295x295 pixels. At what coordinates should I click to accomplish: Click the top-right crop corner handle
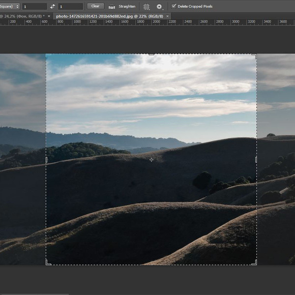coord(255,56)
